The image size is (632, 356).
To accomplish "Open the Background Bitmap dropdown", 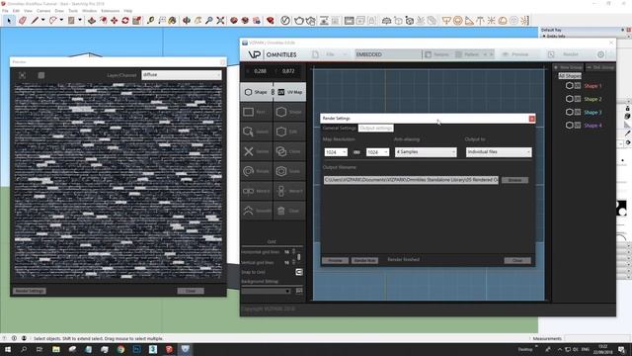I will pyautogui.click(x=266, y=291).
